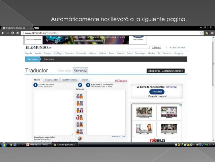This screenshot has width=215, height=162.
Task: Click the Traductor Chrome taskbar button
Action: [x=65, y=145]
